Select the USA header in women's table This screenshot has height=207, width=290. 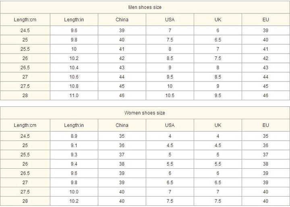[x=170, y=125]
